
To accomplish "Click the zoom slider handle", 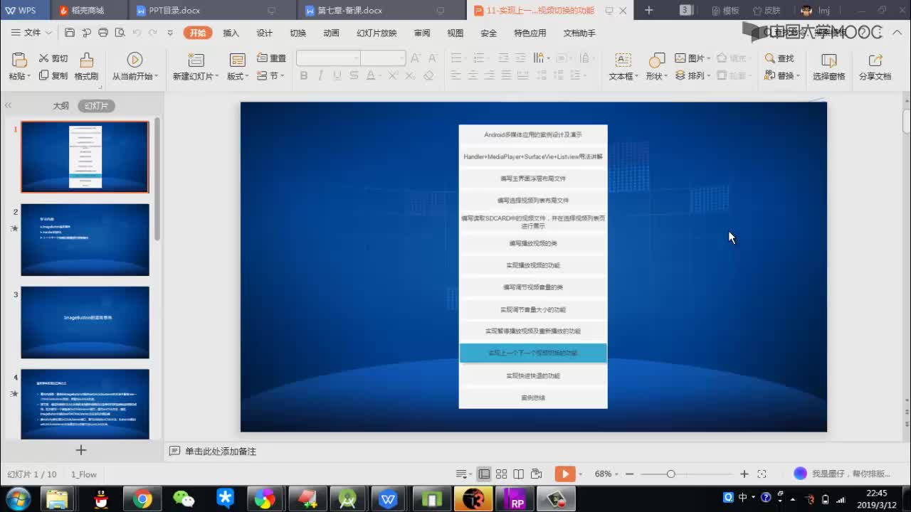I will [670, 474].
